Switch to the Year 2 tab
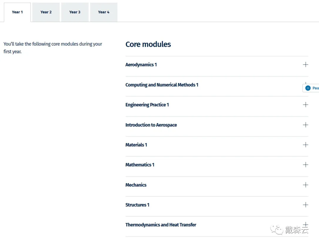This screenshot has width=319, height=244. click(x=46, y=12)
